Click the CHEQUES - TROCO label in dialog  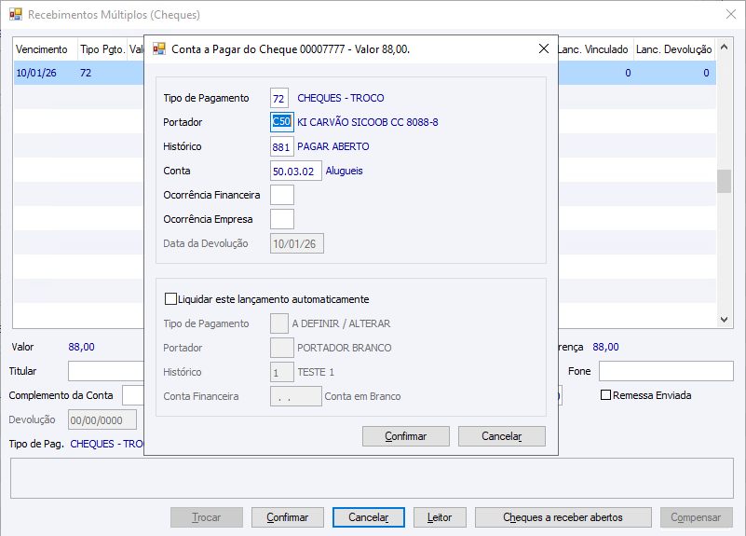click(x=341, y=98)
